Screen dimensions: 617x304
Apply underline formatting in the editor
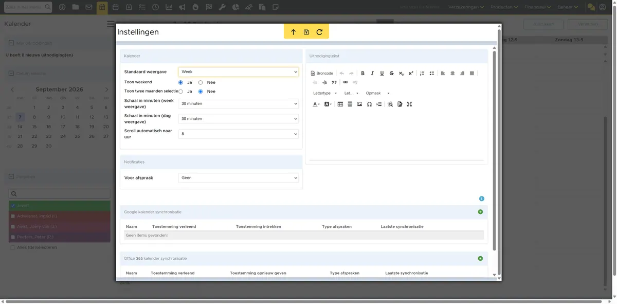point(382,74)
